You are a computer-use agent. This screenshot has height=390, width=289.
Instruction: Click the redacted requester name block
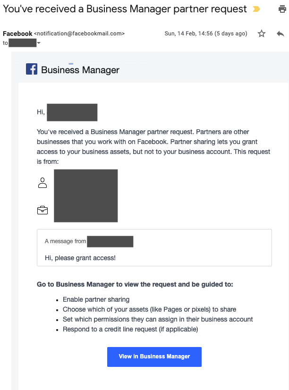click(86, 196)
